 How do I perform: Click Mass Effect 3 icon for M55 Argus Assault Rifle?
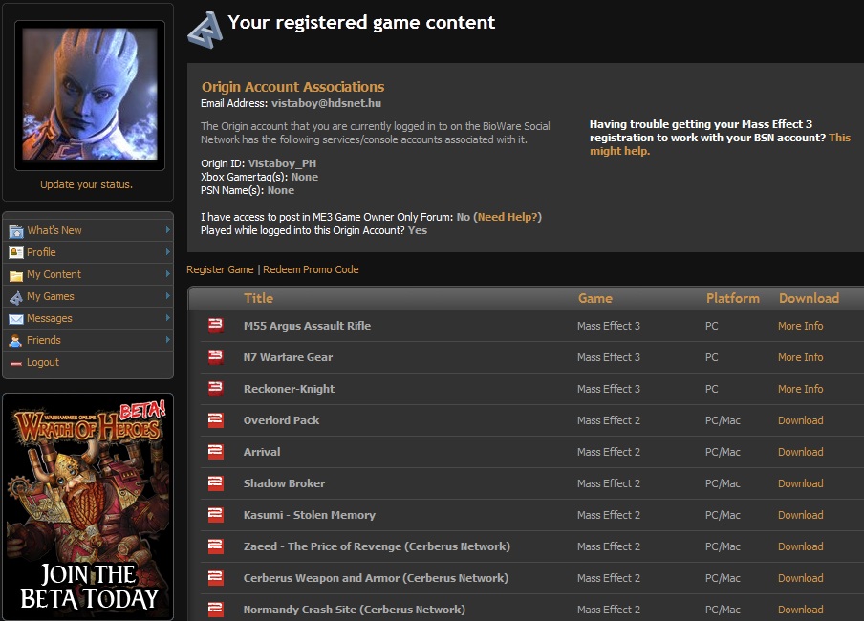[x=215, y=326]
